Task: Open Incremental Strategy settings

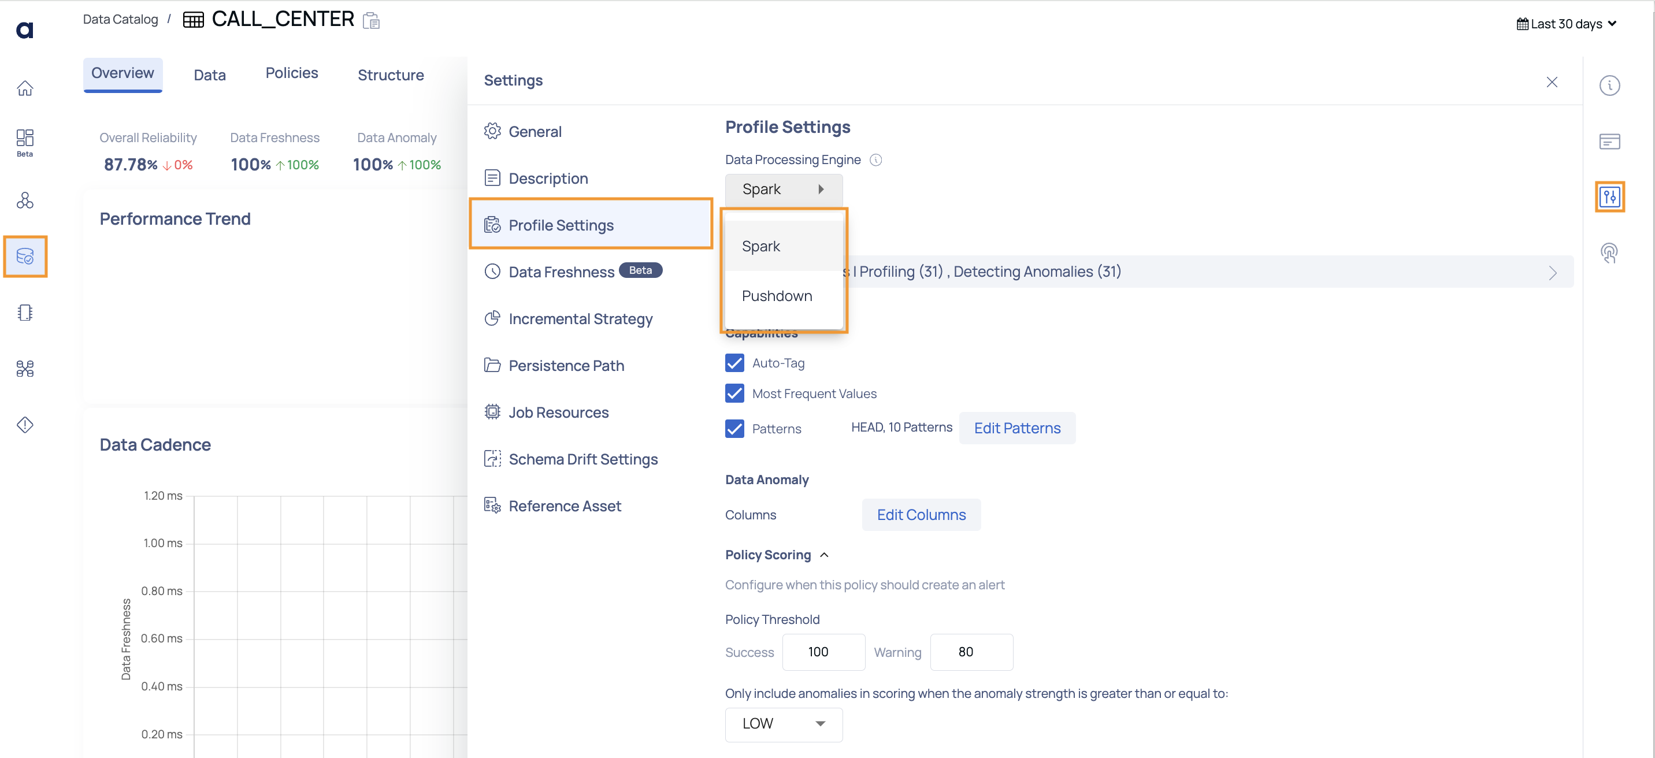Action: pyautogui.click(x=590, y=318)
